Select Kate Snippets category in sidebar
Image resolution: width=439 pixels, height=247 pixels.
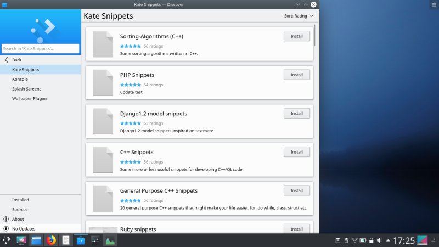(41, 70)
